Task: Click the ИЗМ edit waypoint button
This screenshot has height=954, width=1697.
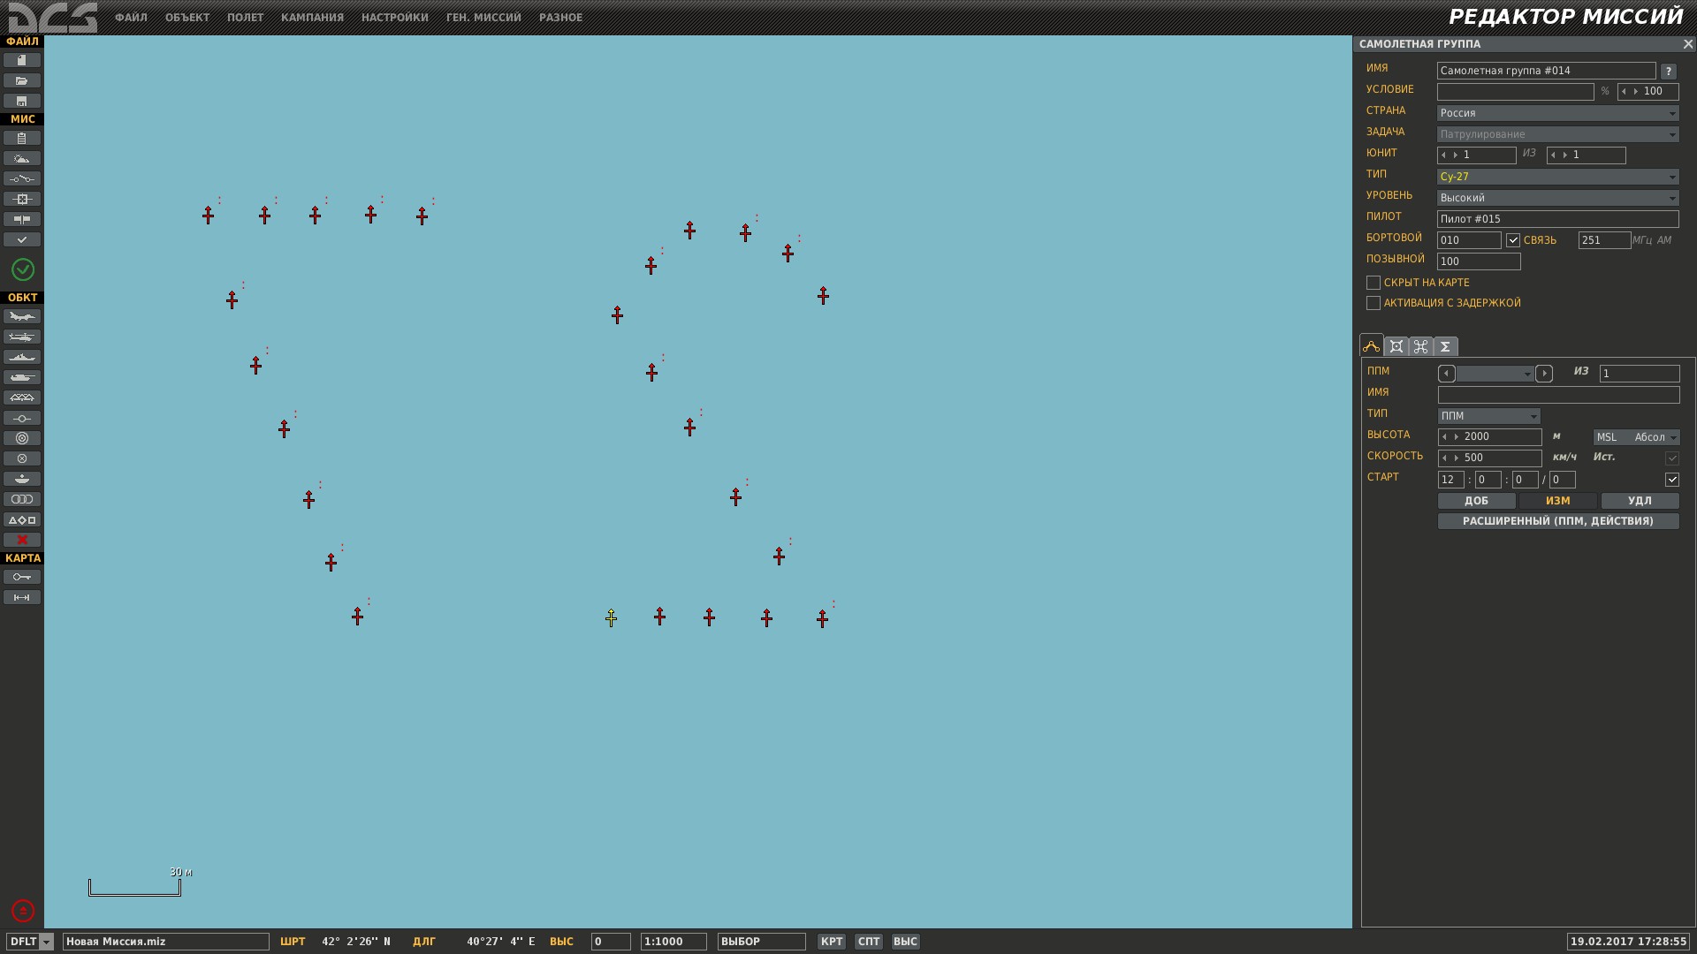Action: (1558, 501)
